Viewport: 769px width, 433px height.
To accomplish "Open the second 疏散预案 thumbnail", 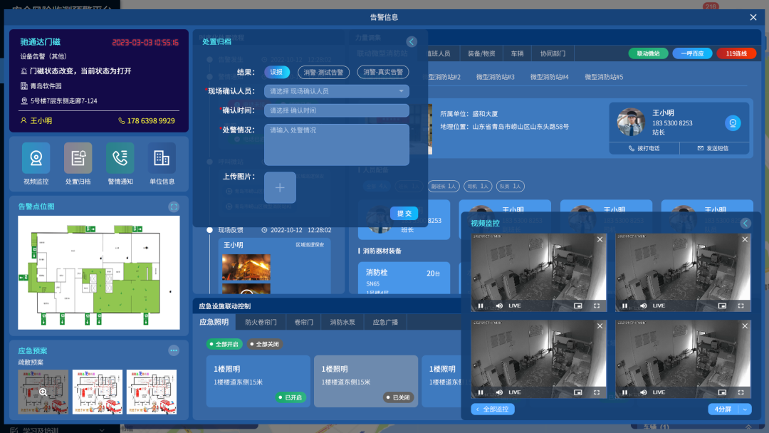I will [98, 392].
